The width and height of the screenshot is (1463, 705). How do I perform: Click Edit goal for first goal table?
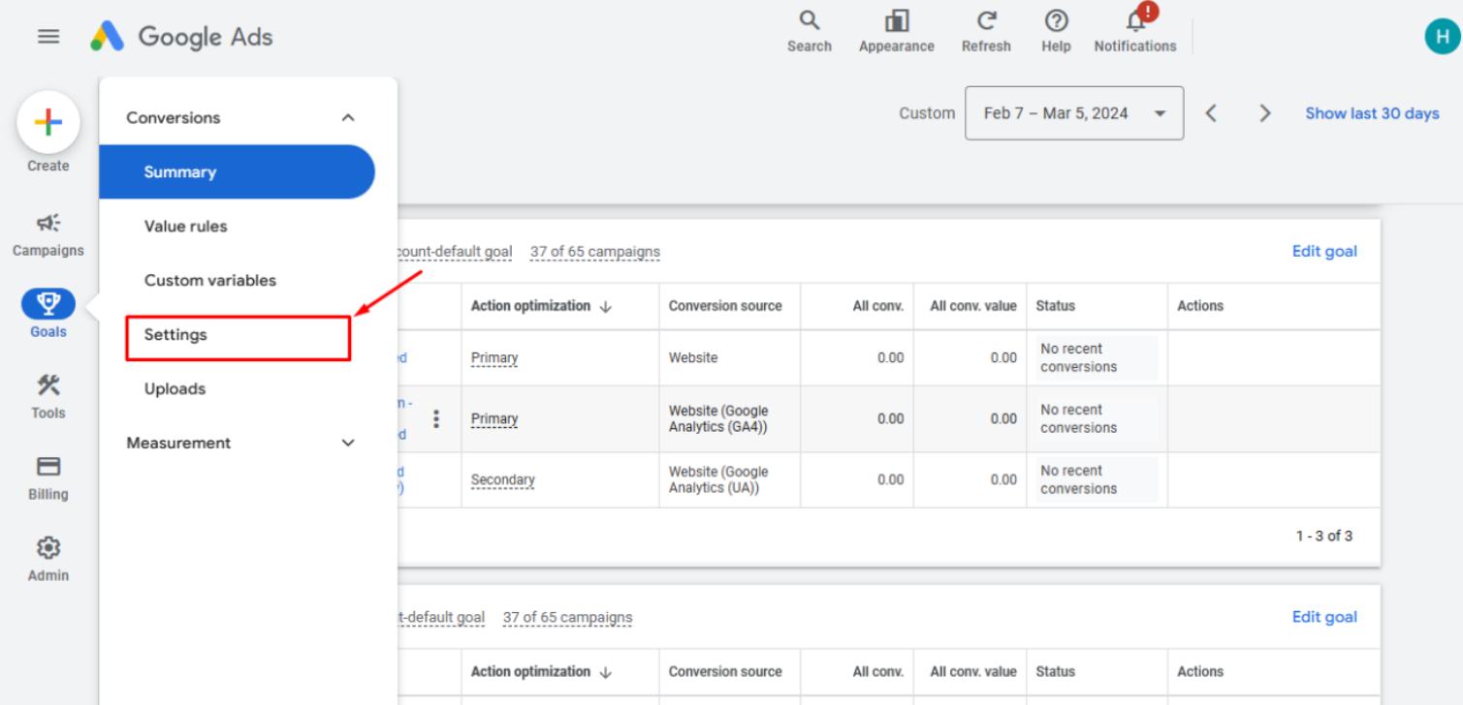tap(1324, 251)
